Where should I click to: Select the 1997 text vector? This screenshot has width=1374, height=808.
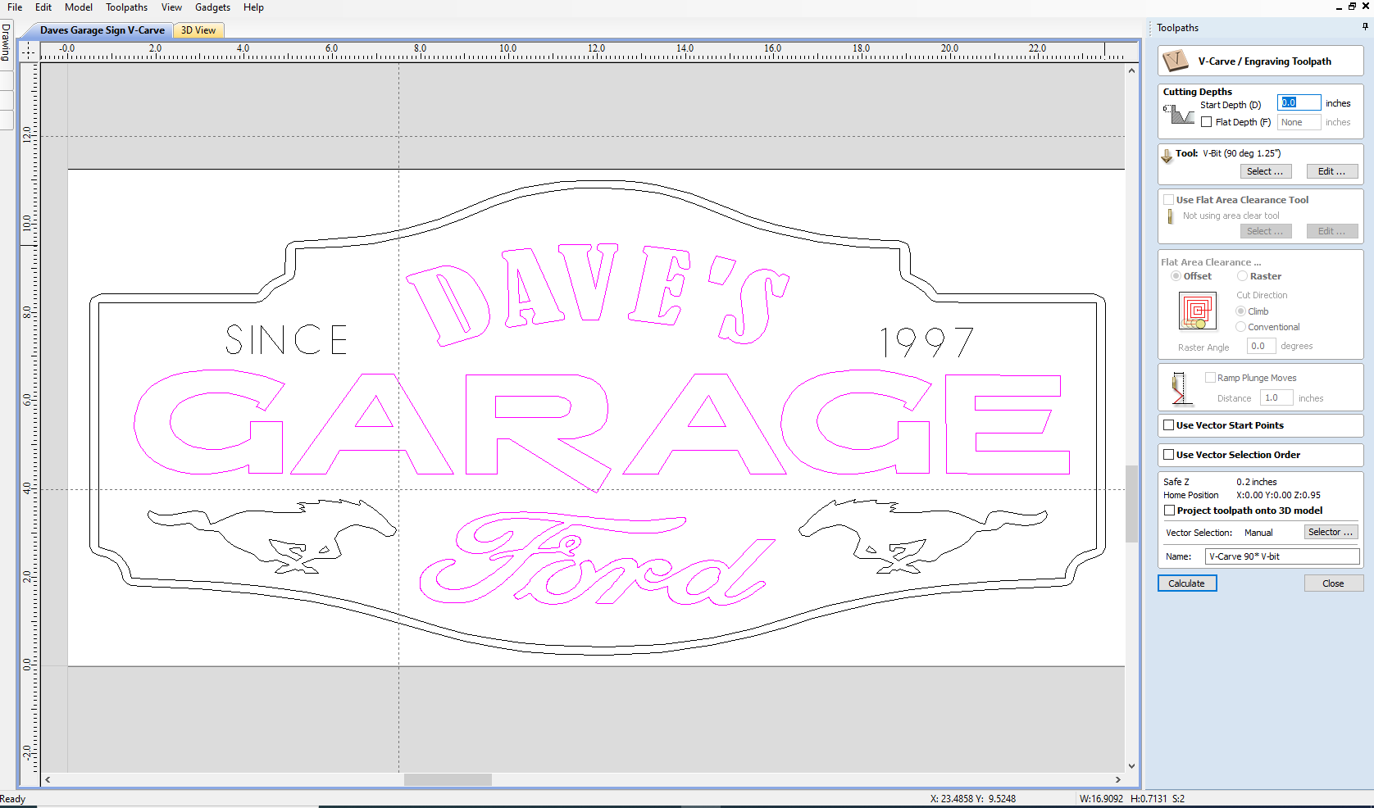point(926,342)
